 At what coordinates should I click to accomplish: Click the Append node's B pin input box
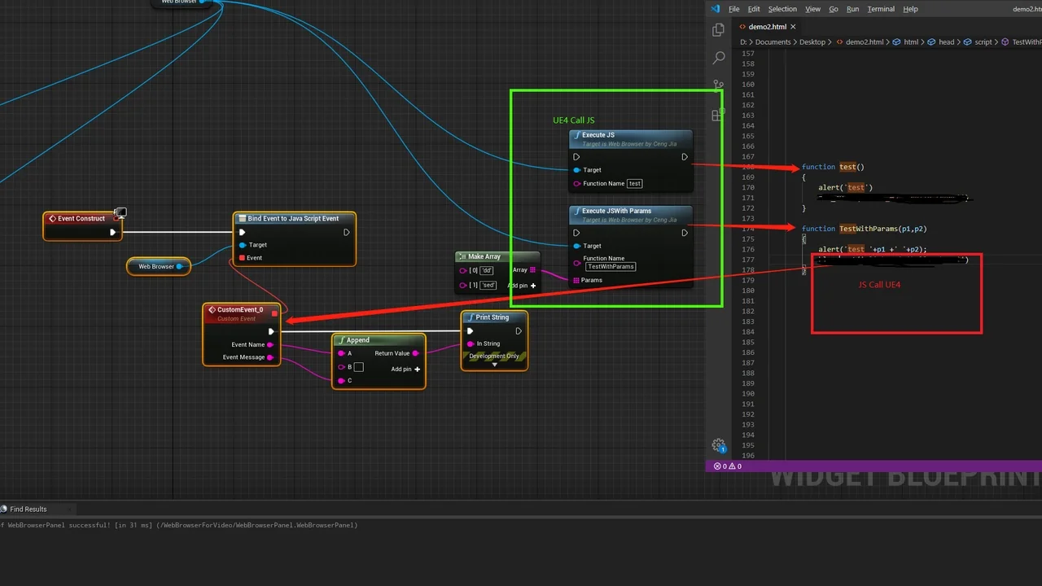pos(358,367)
